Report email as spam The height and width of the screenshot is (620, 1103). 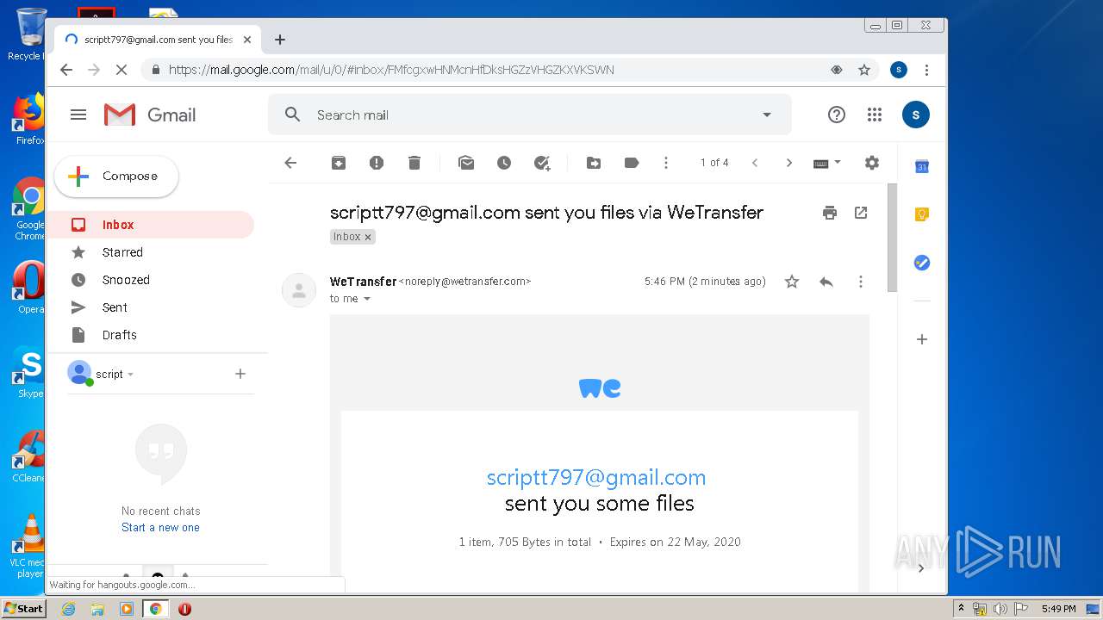(377, 163)
